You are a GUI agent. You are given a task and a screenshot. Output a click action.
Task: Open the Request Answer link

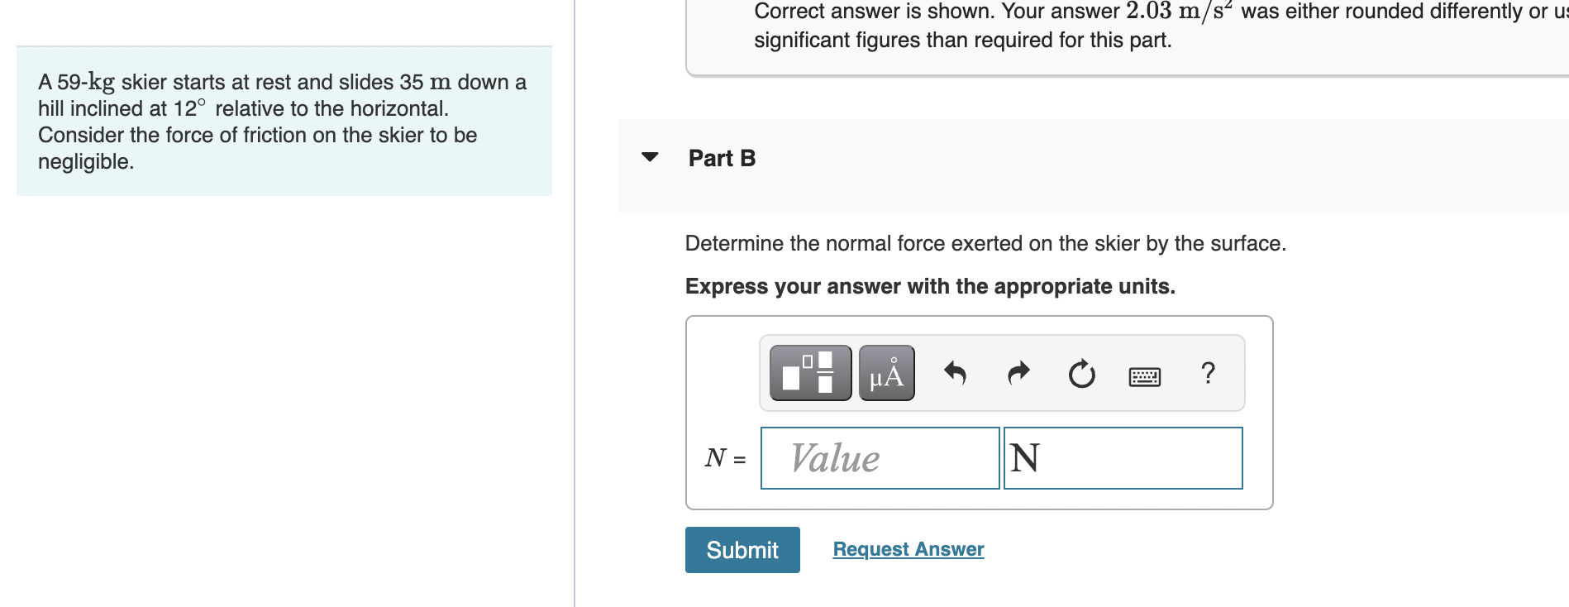click(908, 548)
